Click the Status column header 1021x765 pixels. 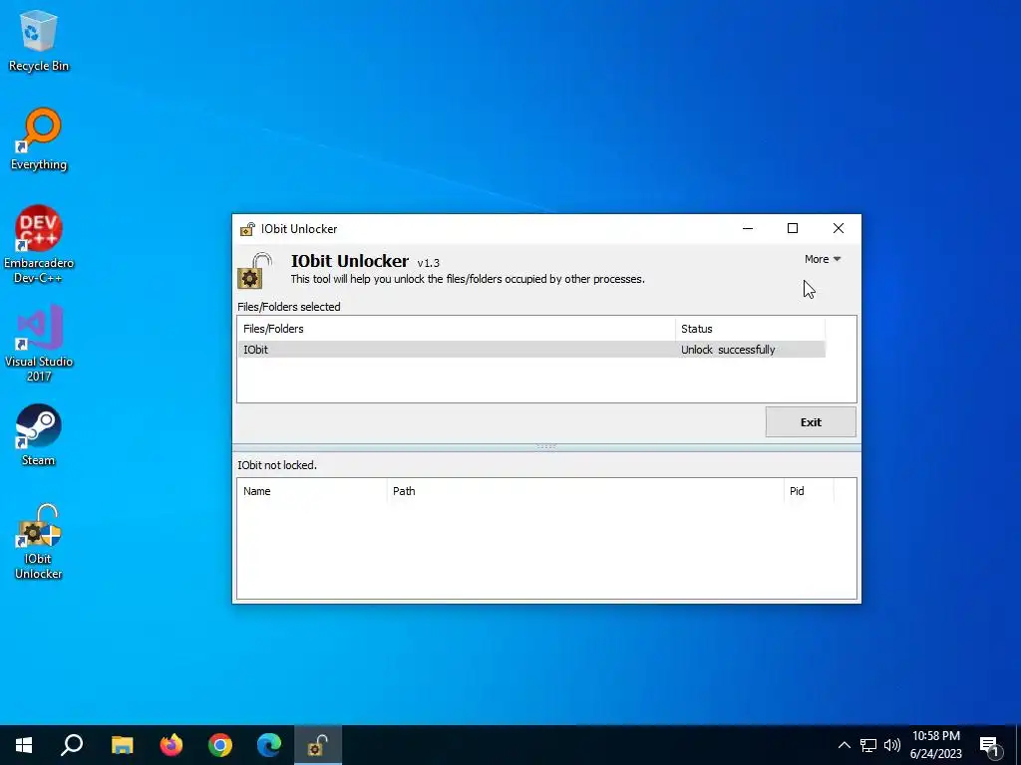click(750, 329)
